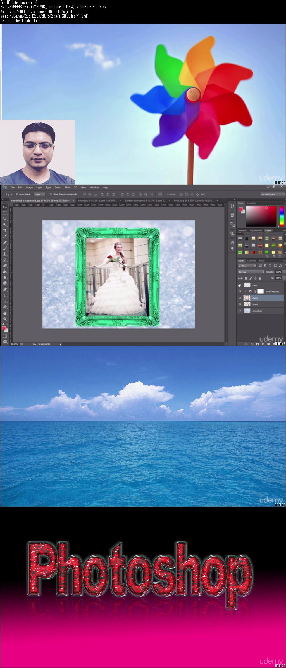Open the Kind layer filter dropdown
The width and height of the screenshot is (286, 668).
(x=247, y=266)
